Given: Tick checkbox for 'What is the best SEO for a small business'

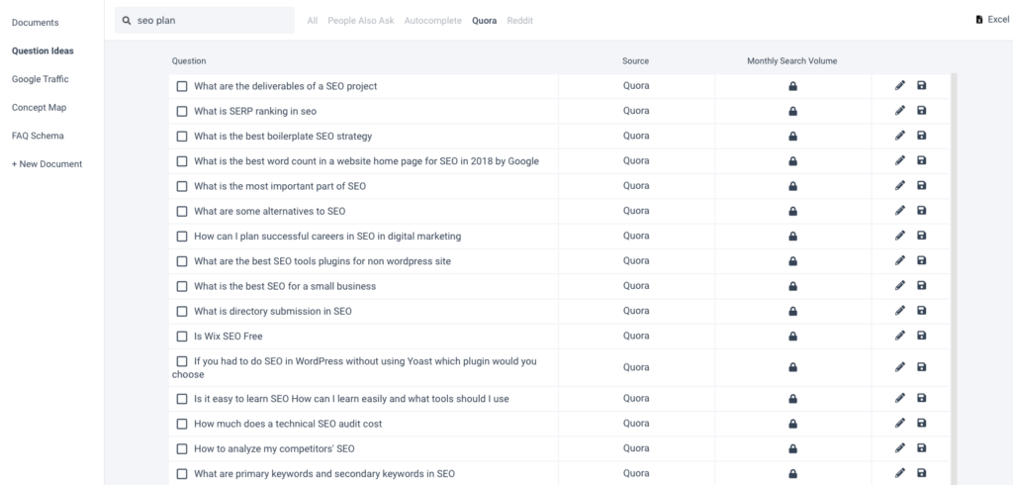Looking at the screenshot, I should 182,286.
